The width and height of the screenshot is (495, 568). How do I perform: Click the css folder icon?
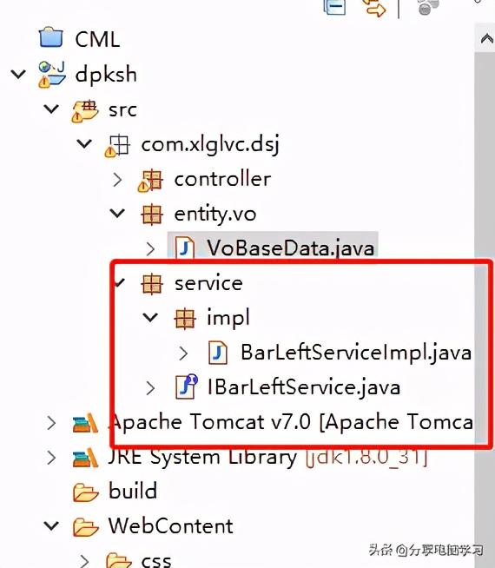pyautogui.click(x=119, y=561)
